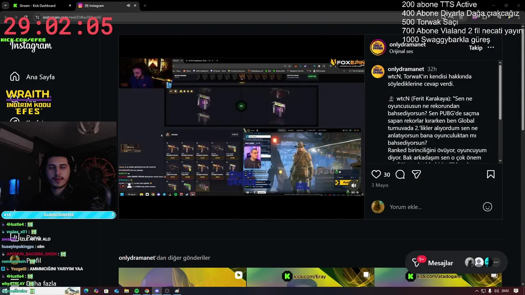Open the Microsoft Store taskbar icon
525x295 pixels.
pos(106,291)
